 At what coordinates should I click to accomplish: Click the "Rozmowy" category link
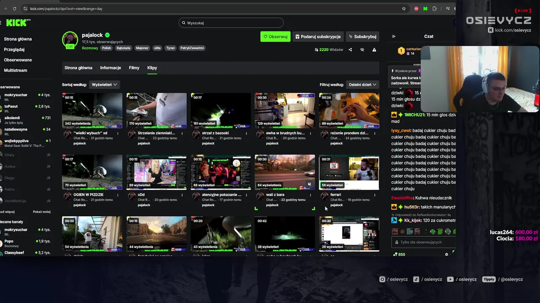tap(90, 48)
